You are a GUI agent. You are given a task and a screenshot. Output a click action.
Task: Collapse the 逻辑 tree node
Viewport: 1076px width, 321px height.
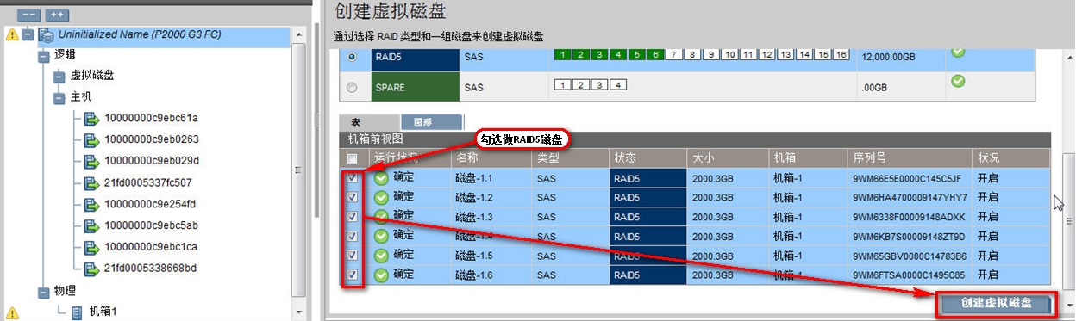click(44, 56)
